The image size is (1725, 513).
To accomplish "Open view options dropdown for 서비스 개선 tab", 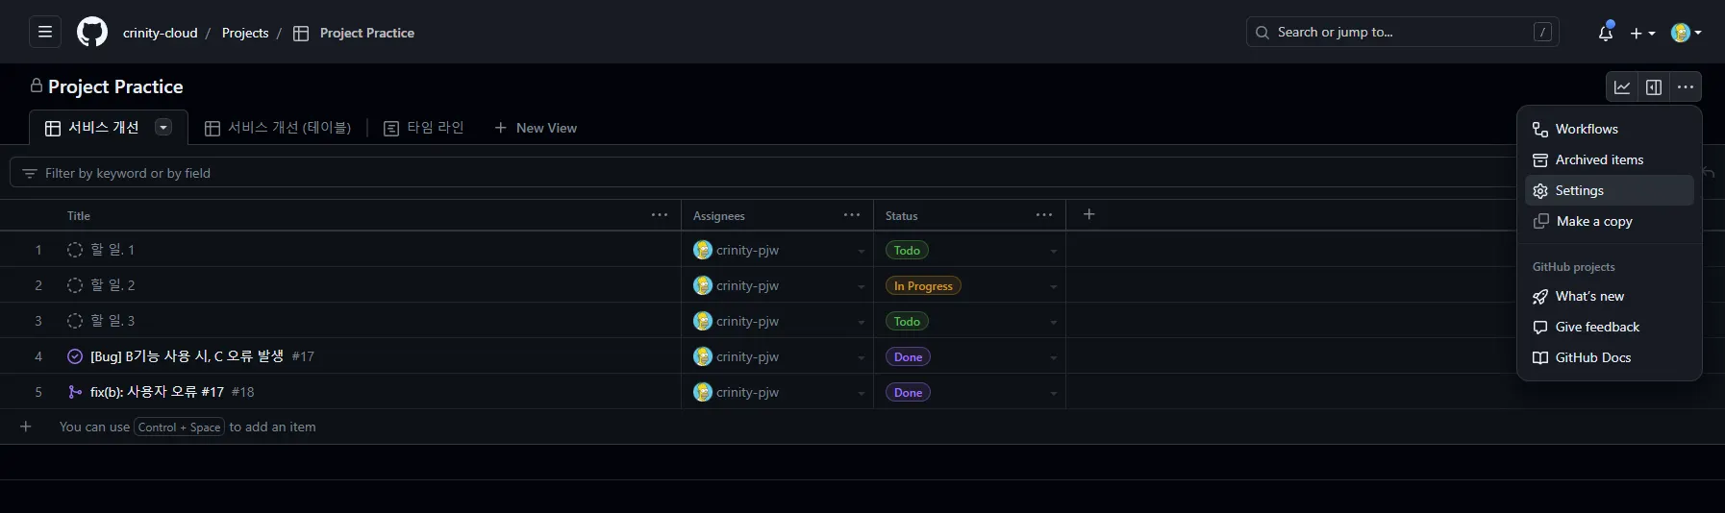I will [163, 128].
